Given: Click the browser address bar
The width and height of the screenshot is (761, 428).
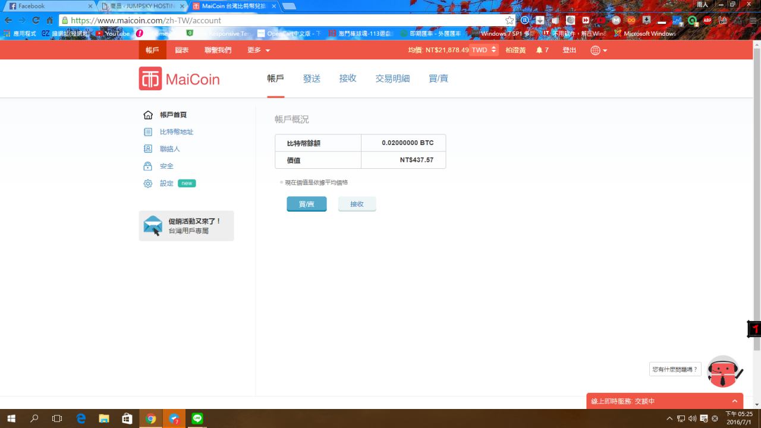Looking at the screenshot, I should [x=285, y=20].
